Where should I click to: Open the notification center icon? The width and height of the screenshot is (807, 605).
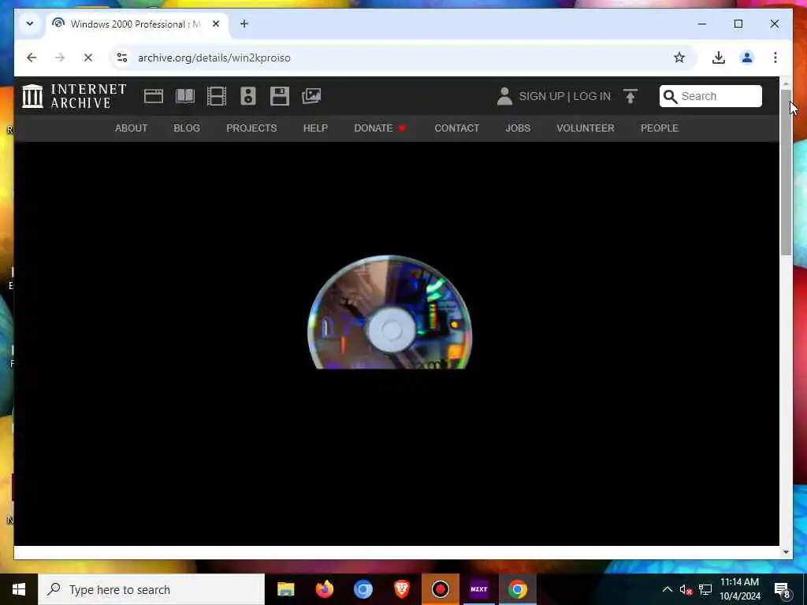click(x=783, y=589)
